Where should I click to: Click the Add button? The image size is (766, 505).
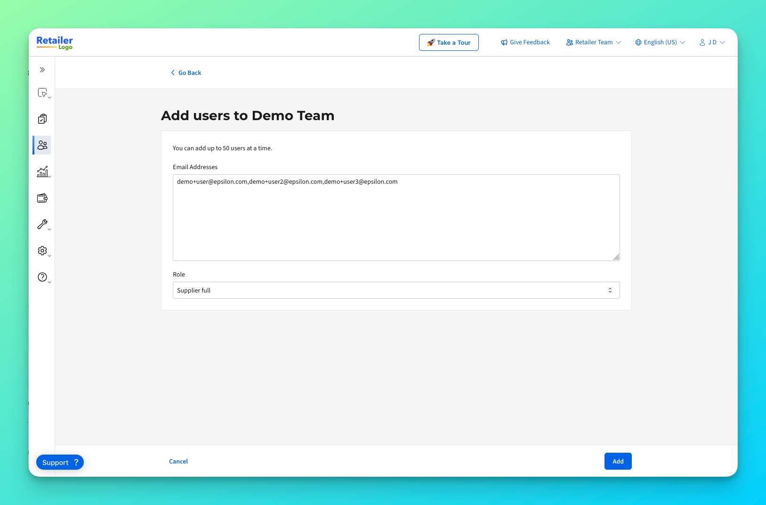click(618, 461)
